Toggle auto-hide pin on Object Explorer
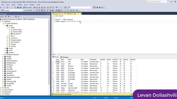Image resolution: width=177 pixels, height=99 pixels. point(47,14)
